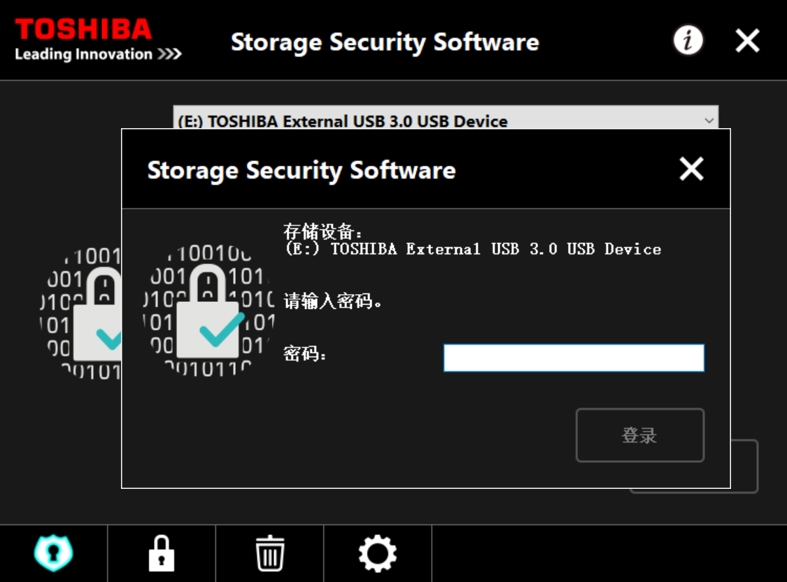Click the TOSHIBA Leading Innovation logo
This screenshot has height=582, width=787.
click(x=98, y=39)
